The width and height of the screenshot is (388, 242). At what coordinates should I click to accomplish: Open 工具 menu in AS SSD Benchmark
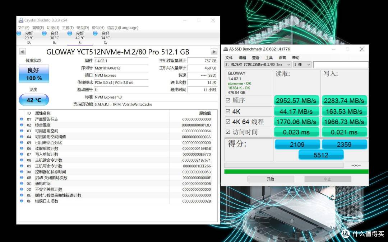[x=269, y=57]
